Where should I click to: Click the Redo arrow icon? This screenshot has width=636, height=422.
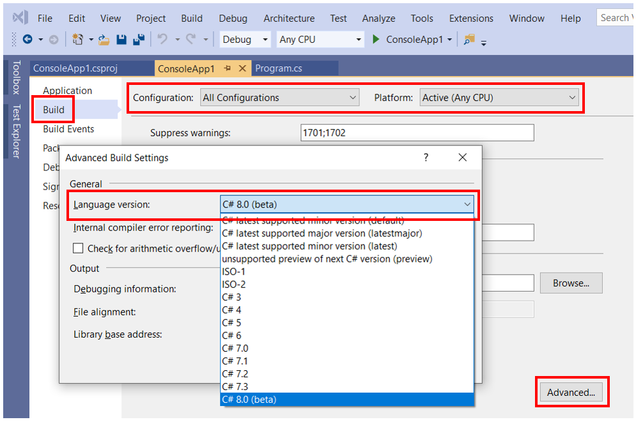(190, 39)
